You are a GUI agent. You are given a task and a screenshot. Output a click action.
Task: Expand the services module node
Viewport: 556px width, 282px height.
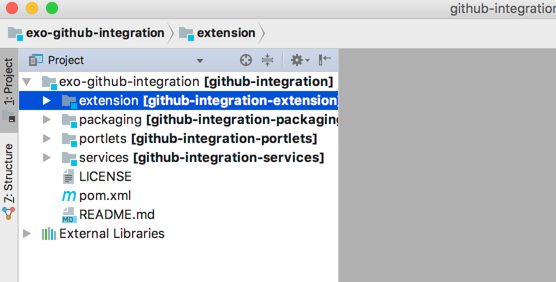[47, 157]
